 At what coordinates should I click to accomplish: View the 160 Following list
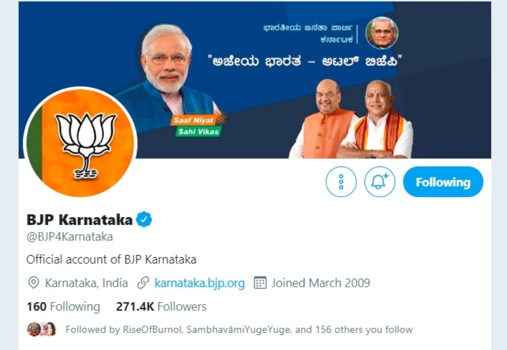63,307
